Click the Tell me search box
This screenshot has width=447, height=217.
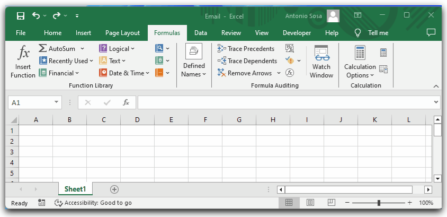(x=371, y=33)
